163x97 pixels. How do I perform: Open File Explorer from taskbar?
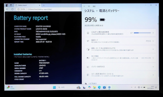coord(94,87)
